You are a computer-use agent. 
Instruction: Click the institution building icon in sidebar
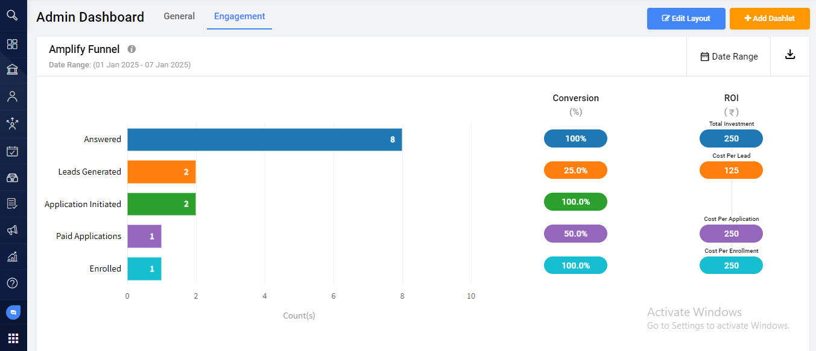[12, 70]
